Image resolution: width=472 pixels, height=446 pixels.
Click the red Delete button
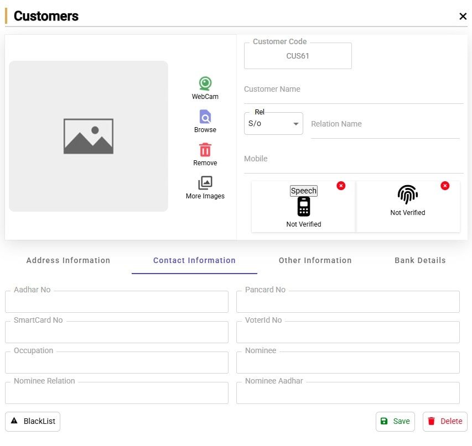click(445, 421)
